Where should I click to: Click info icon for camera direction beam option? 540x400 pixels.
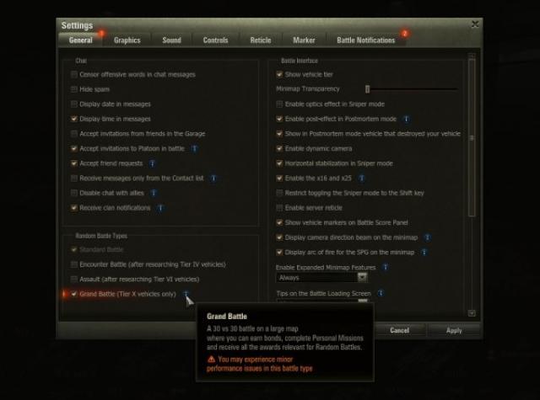(428, 237)
